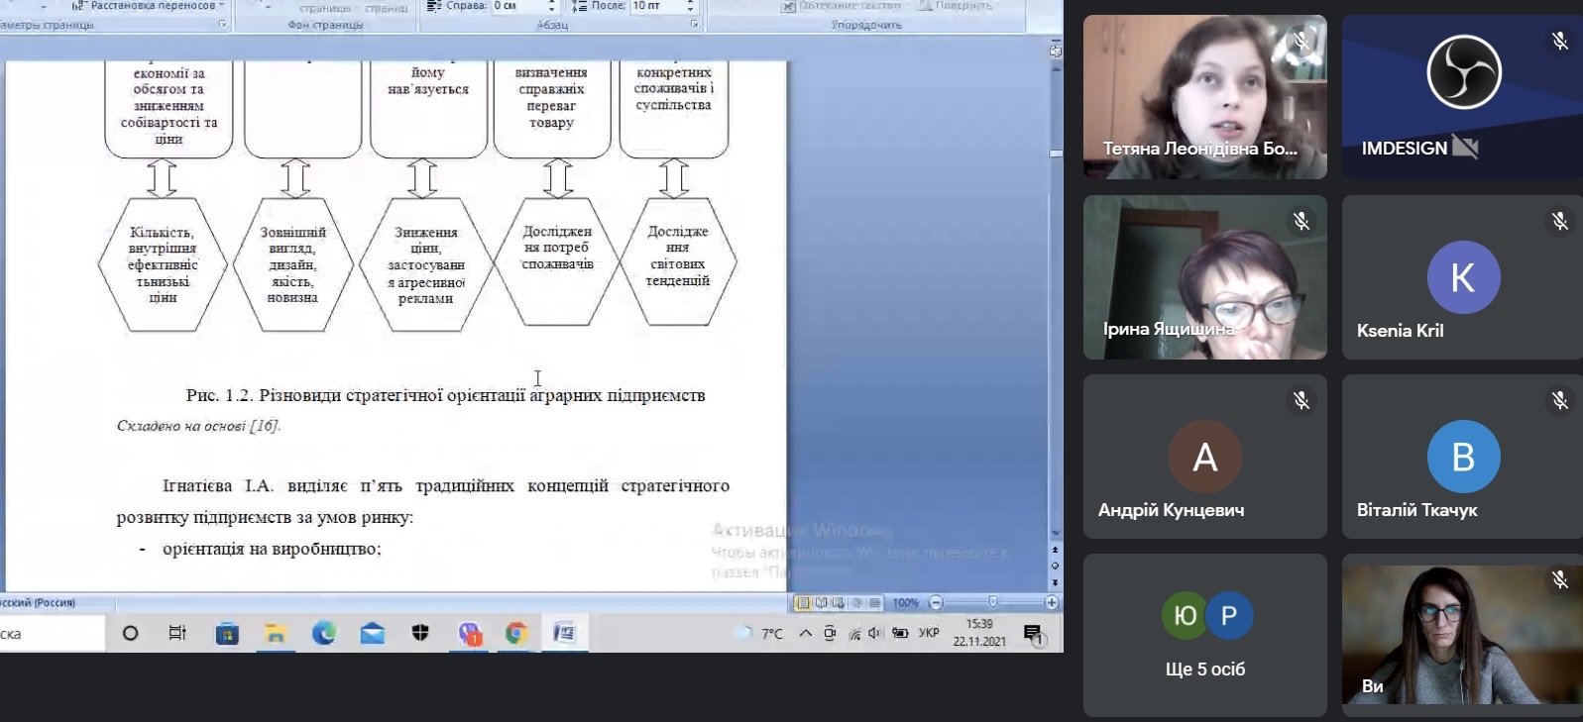Toggle your own microphone mute indicator
The height and width of the screenshot is (722, 1583).
(x=1559, y=580)
